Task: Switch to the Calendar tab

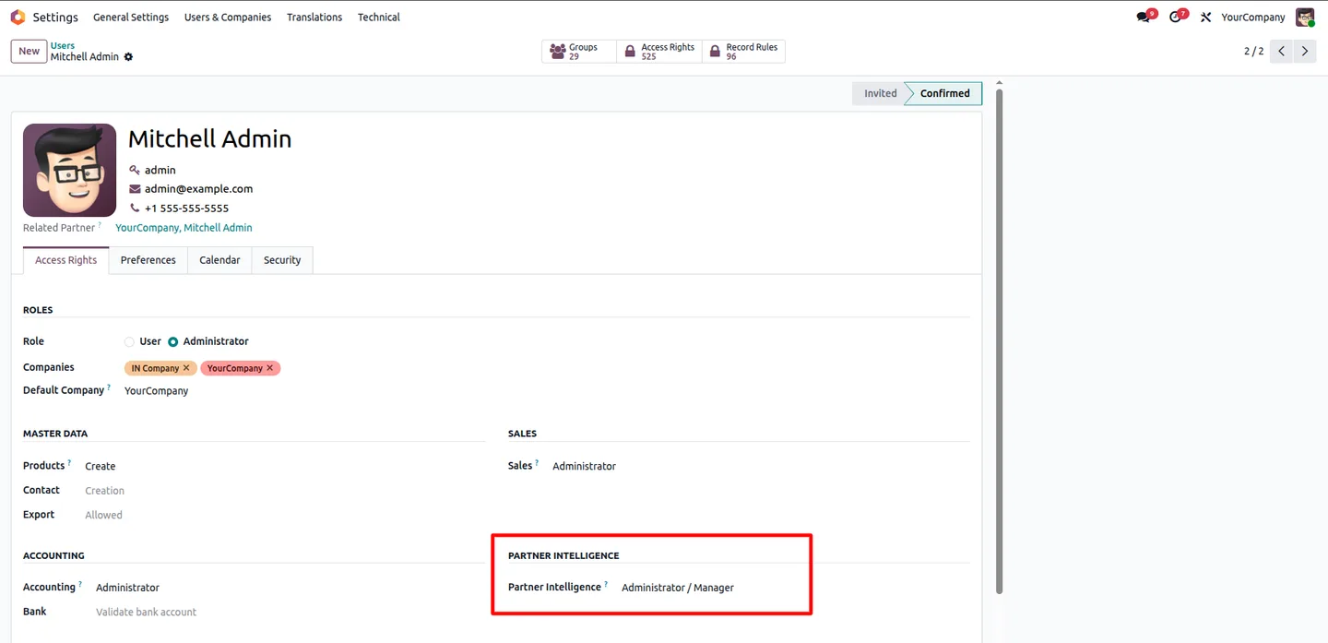Action: (x=219, y=260)
